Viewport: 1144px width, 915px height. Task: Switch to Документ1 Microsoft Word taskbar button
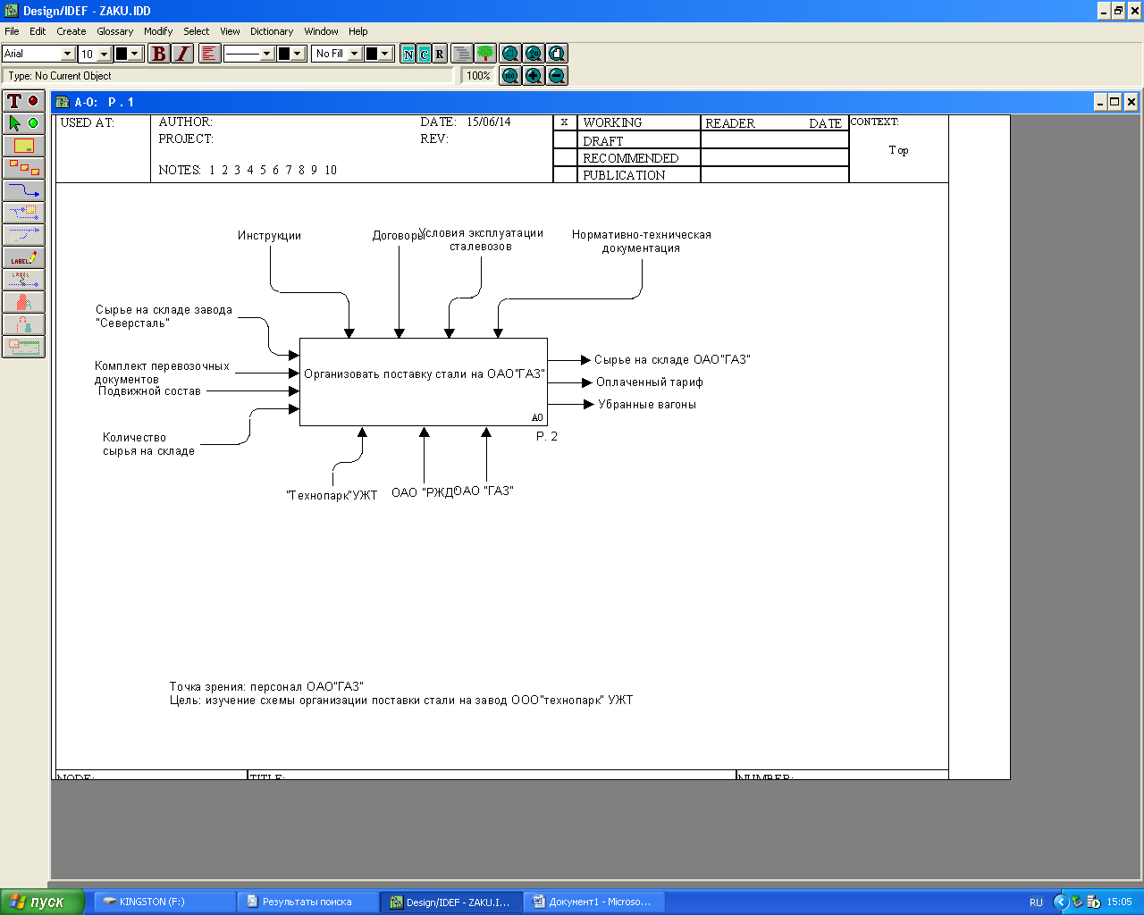point(593,902)
